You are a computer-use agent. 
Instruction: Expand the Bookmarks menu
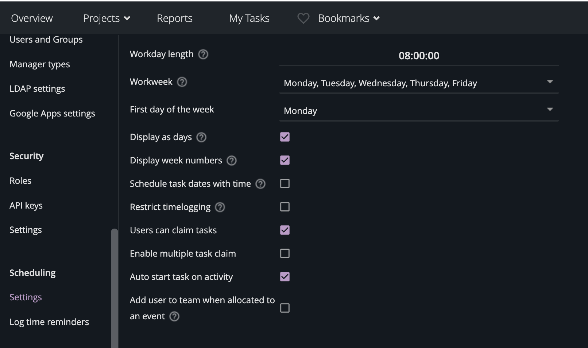coord(349,18)
